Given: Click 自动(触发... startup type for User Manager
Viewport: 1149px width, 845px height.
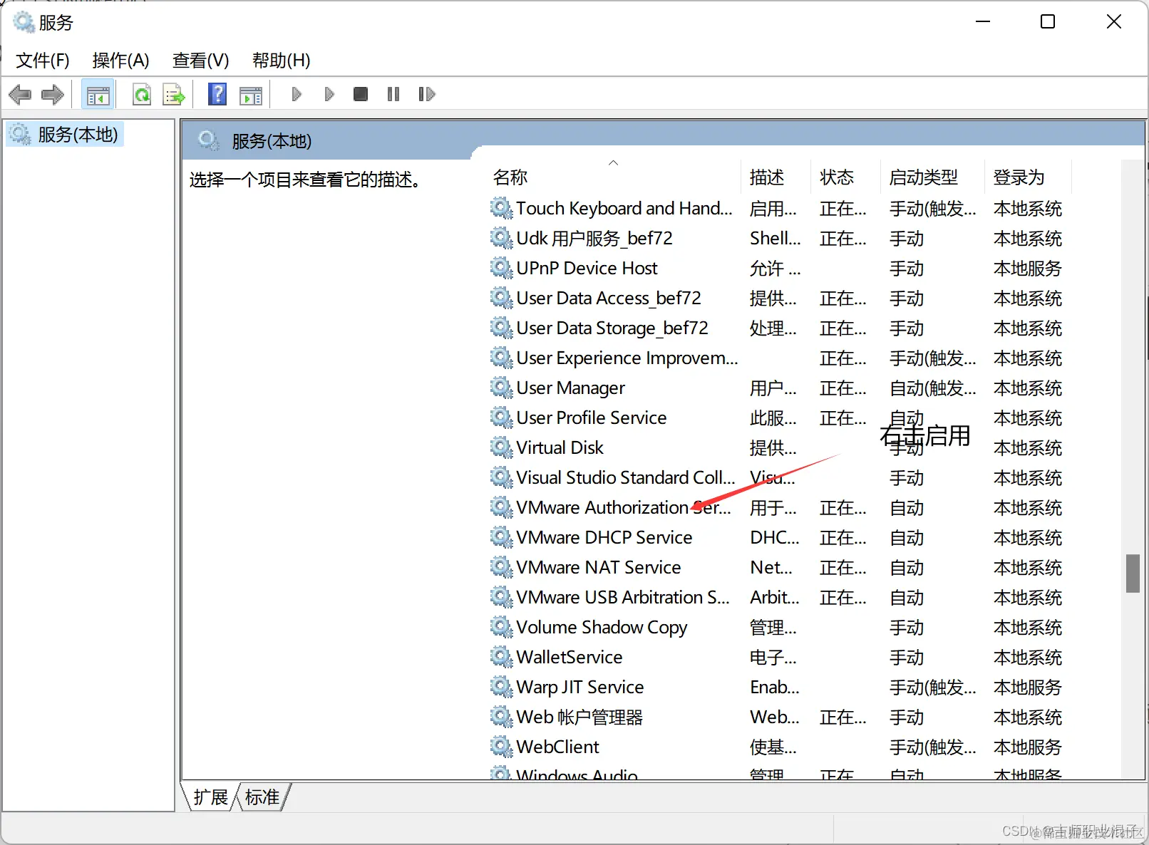Looking at the screenshot, I should tap(933, 388).
